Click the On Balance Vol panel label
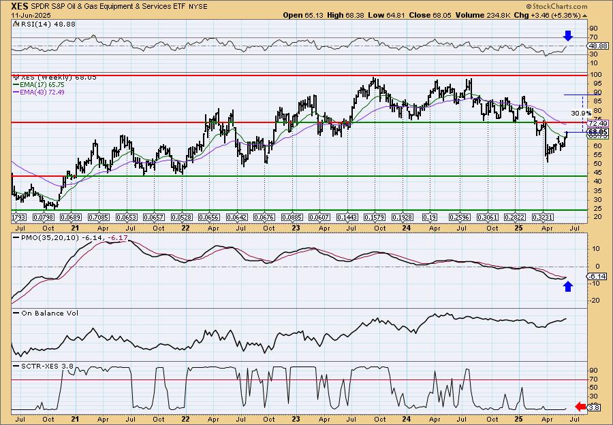 (50, 313)
